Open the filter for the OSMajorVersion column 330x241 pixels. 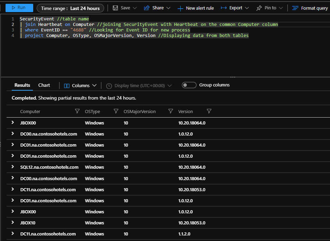[x=171, y=111]
